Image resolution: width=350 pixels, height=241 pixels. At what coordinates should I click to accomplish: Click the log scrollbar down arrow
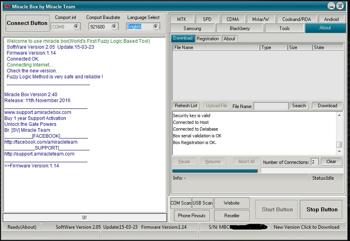[x=339, y=152]
